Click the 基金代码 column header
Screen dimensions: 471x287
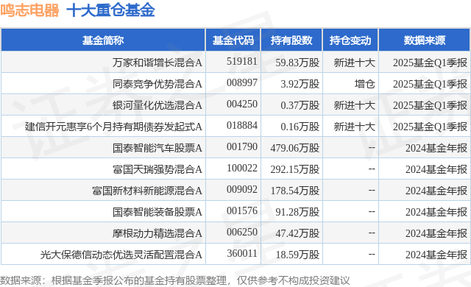pos(233,40)
